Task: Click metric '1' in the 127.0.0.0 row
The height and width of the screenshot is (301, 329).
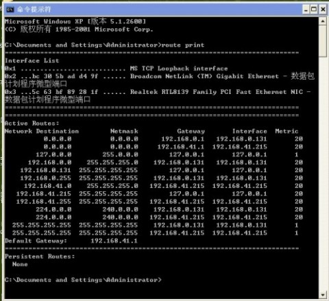Action: click(296, 154)
